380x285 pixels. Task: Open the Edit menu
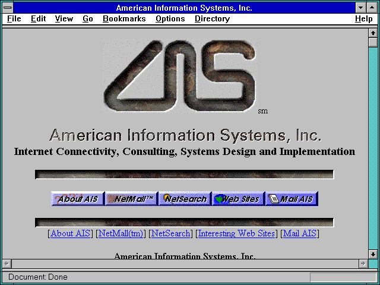coord(38,18)
